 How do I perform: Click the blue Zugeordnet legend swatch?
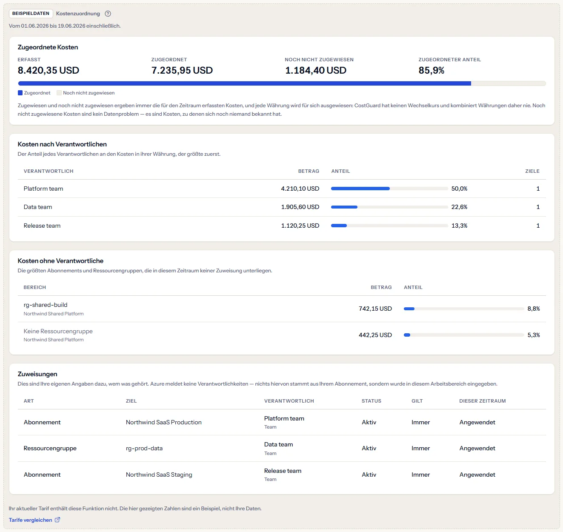(20, 93)
